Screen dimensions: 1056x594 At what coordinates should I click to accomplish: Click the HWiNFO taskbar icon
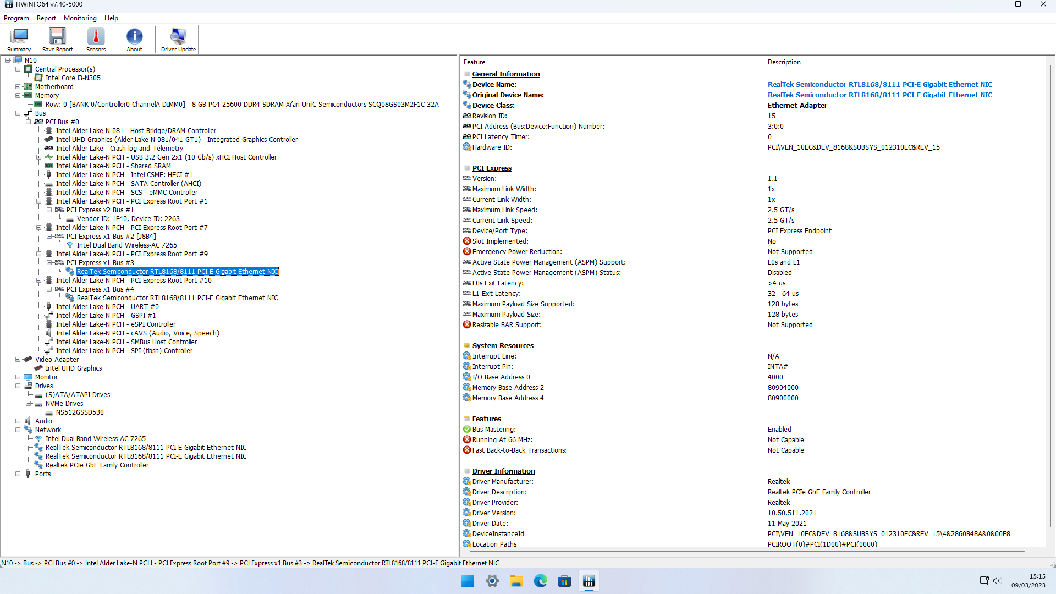[x=589, y=581]
